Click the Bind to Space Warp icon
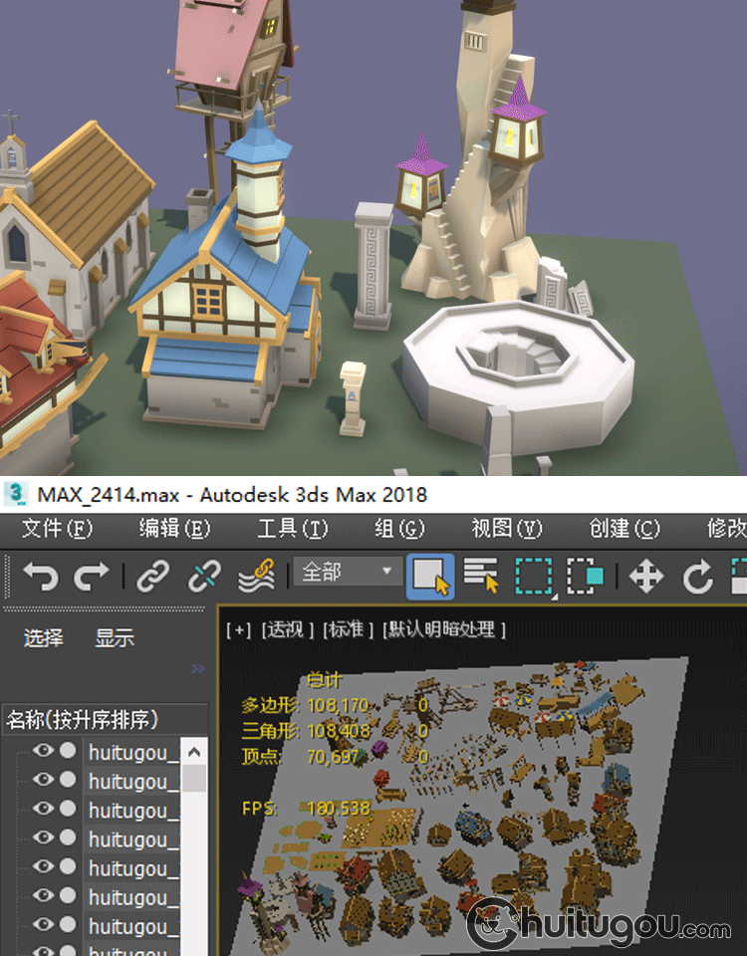This screenshot has height=956, width=747. pyautogui.click(x=256, y=576)
